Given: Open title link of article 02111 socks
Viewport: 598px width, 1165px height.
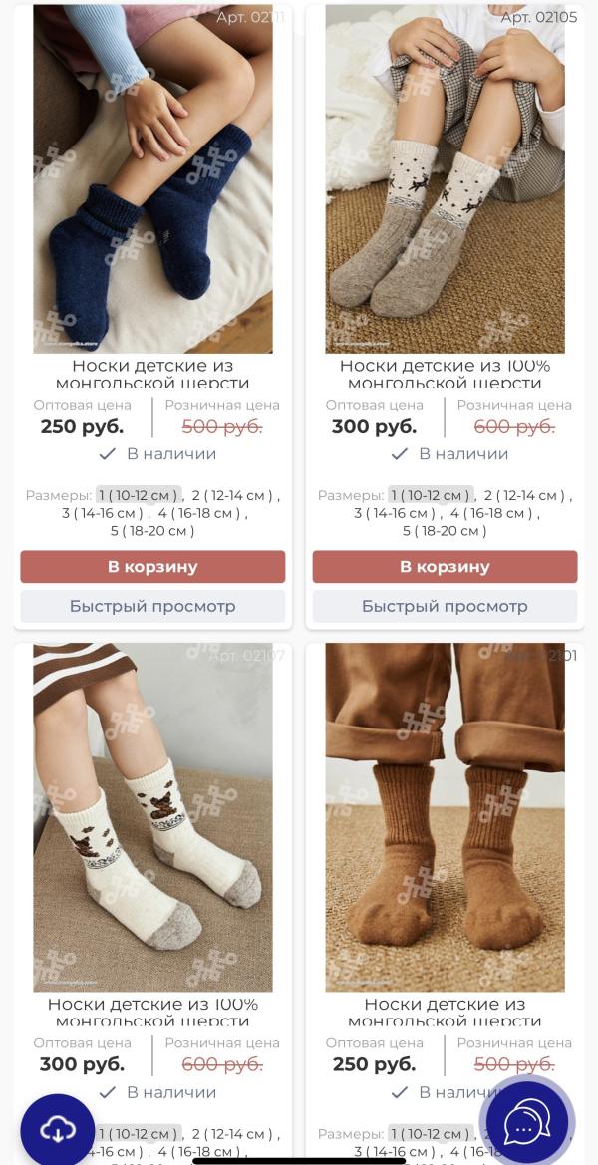Looking at the screenshot, I should click(152, 375).
